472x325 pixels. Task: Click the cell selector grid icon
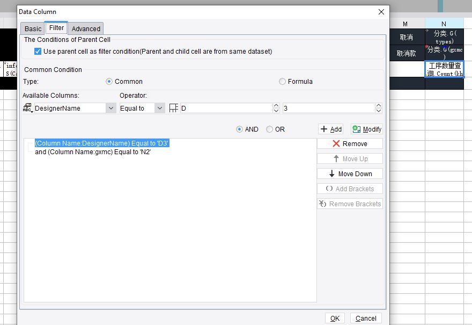174,108
